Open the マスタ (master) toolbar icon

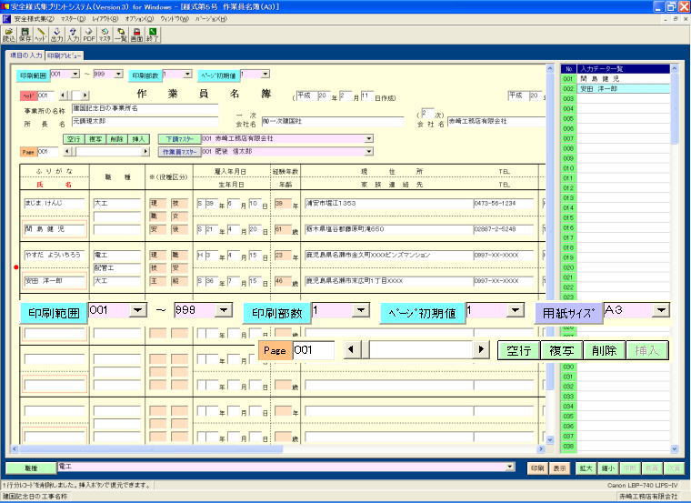pyautogui.click(x=105, y=35)
